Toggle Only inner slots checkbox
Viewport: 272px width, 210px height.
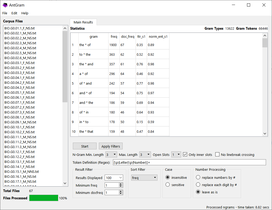[185, 155]
